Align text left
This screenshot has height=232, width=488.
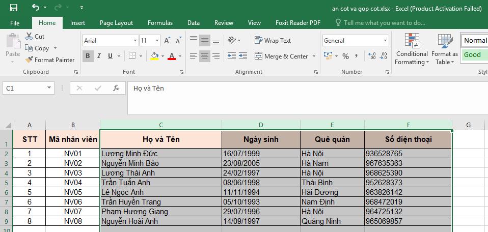click(x=193, y=56)
